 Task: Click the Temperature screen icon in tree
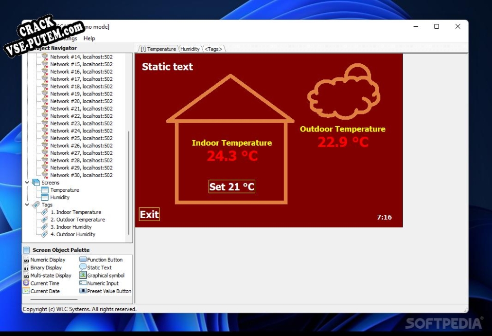click(45, 190)
